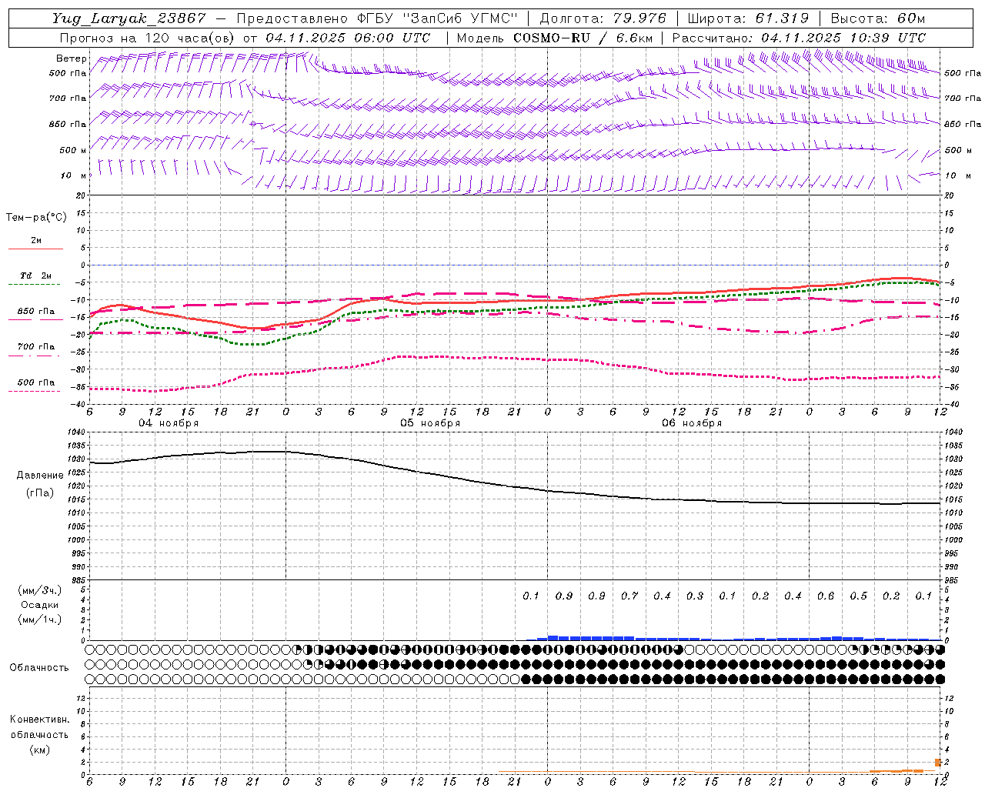Click the '(мм/3ч.)' units label
This screenshot has height=788, width=985.
(x=40, y=590)
